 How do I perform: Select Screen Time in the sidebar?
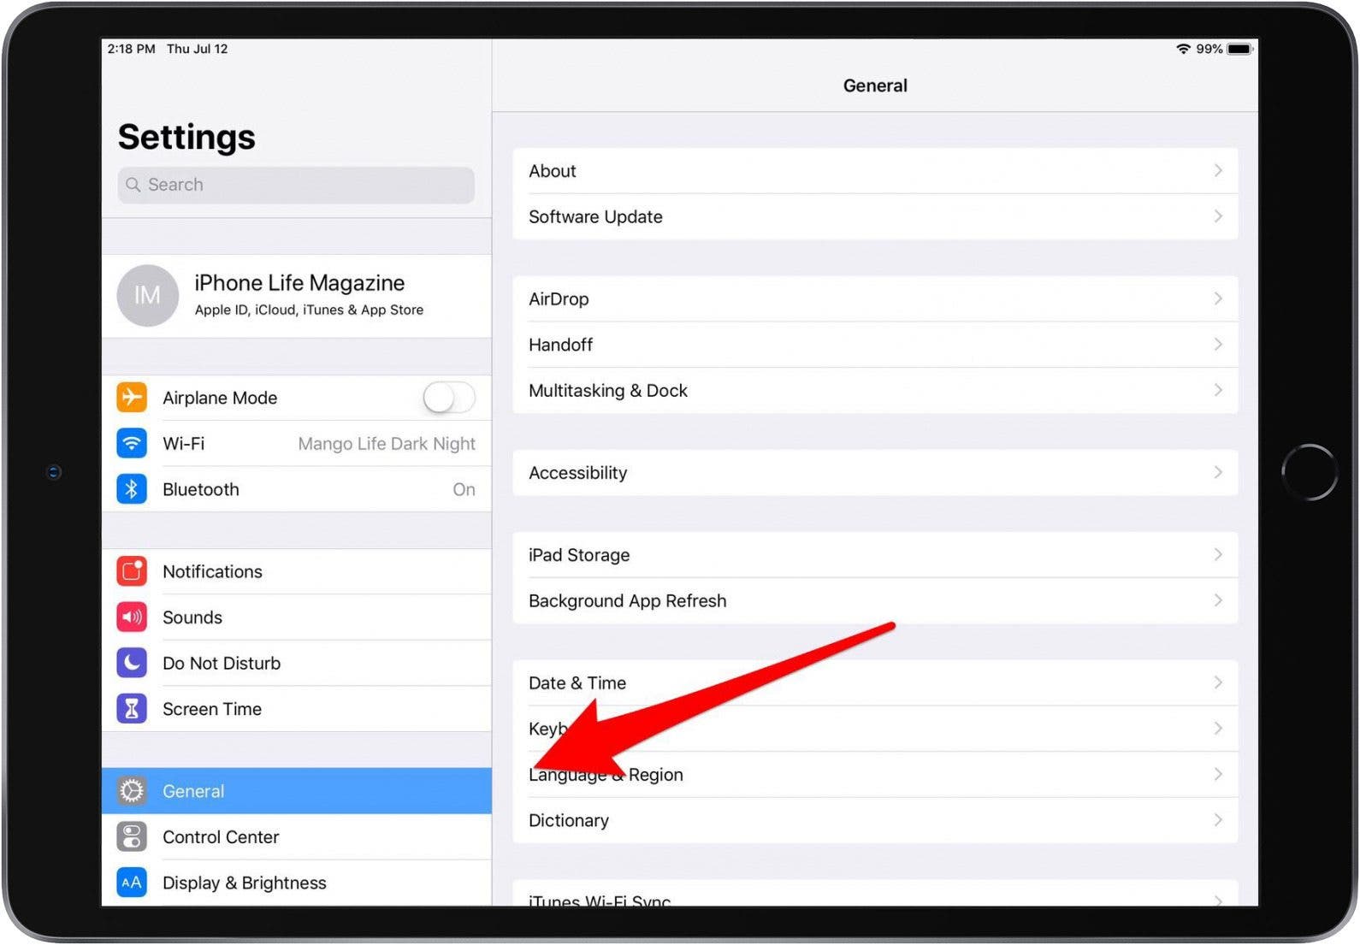coord(297,709)
